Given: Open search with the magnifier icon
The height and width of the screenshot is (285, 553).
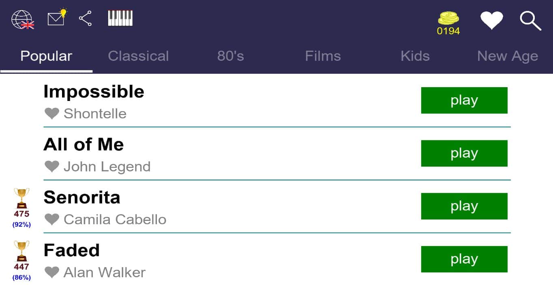Looking at the screenshot, I should click(530, 20).
